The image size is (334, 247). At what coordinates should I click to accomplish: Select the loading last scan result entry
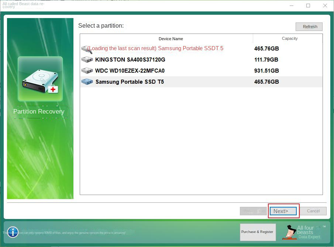point(166,48)
